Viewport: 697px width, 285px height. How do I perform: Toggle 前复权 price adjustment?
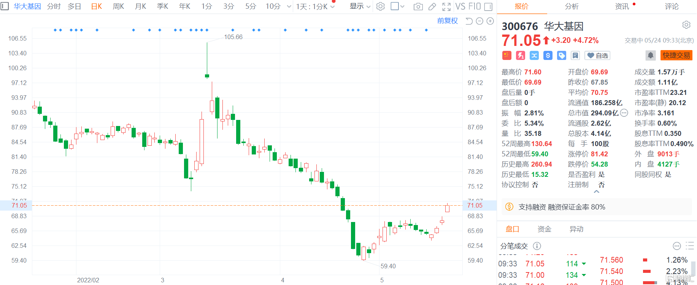coord(447,21)
